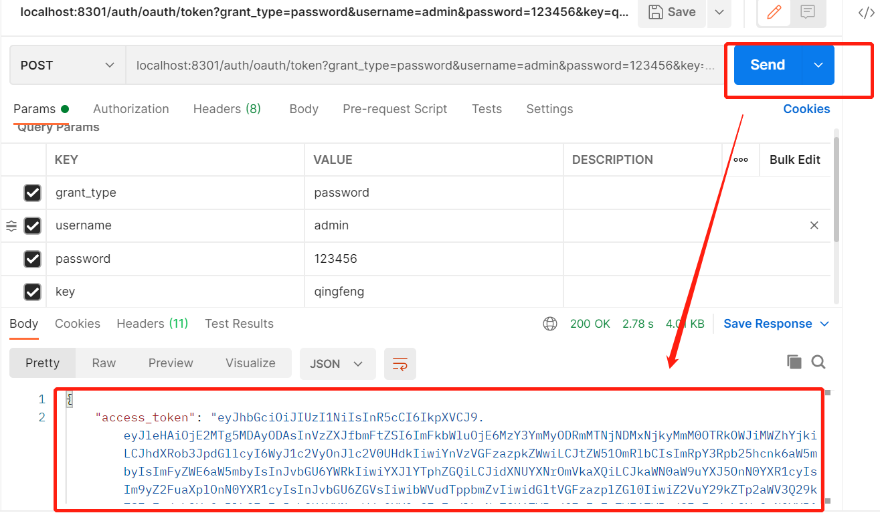The image size is (880, 513).
Task: Open response search magnifier icon
Action: tap(818, 362)
